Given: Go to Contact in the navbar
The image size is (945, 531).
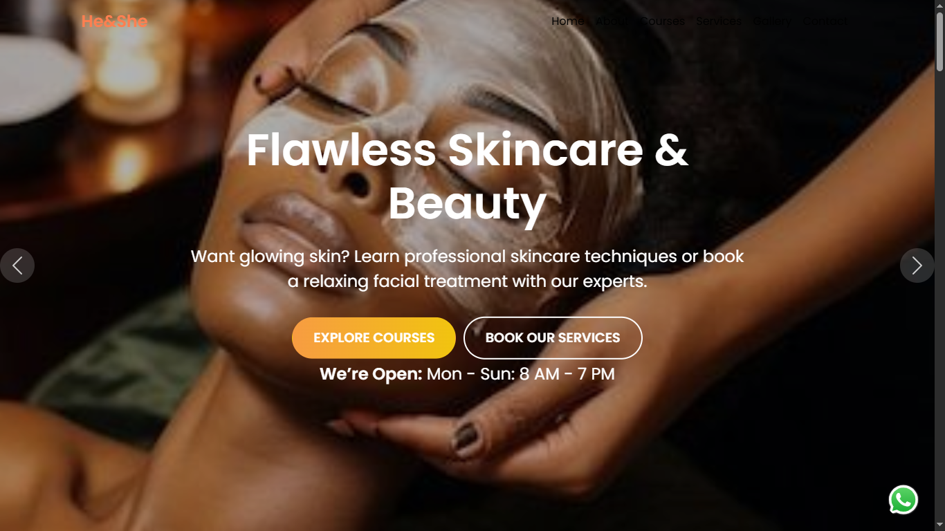Looking at the screenshot, I should tap(825, 21).
